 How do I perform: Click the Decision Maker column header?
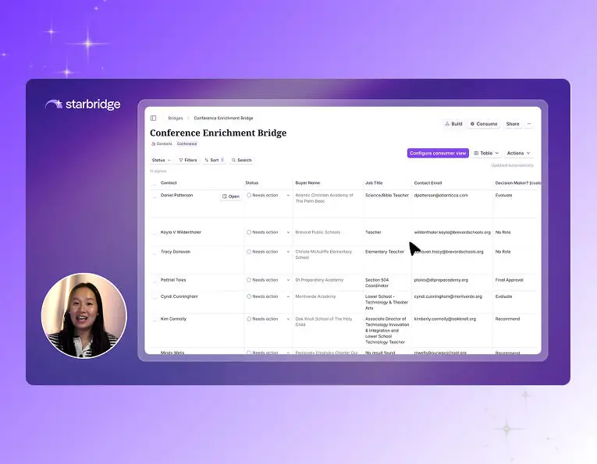518,183
